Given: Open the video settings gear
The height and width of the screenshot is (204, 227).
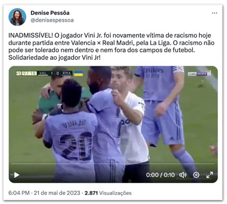Looking at the screenshot, I should [196, 175].
